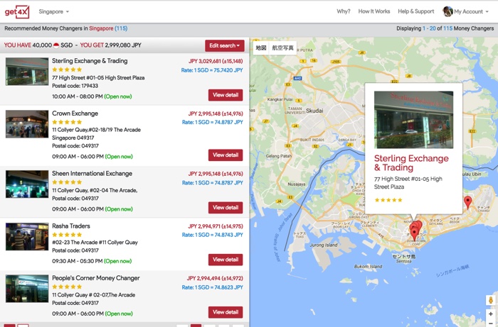This screenshot has height=327, width=498.
Task: Click Sterling hours 10:00 AM - 08:00 PM
Action: click(78, 96)
